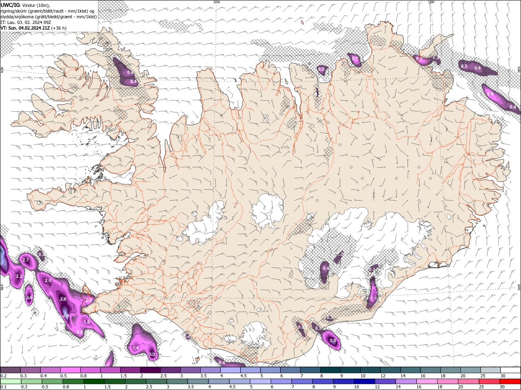521x390 pixels.
Task: Click the '12' label in lower legend row
Action: pyautogui.click(x=377, y=387)
